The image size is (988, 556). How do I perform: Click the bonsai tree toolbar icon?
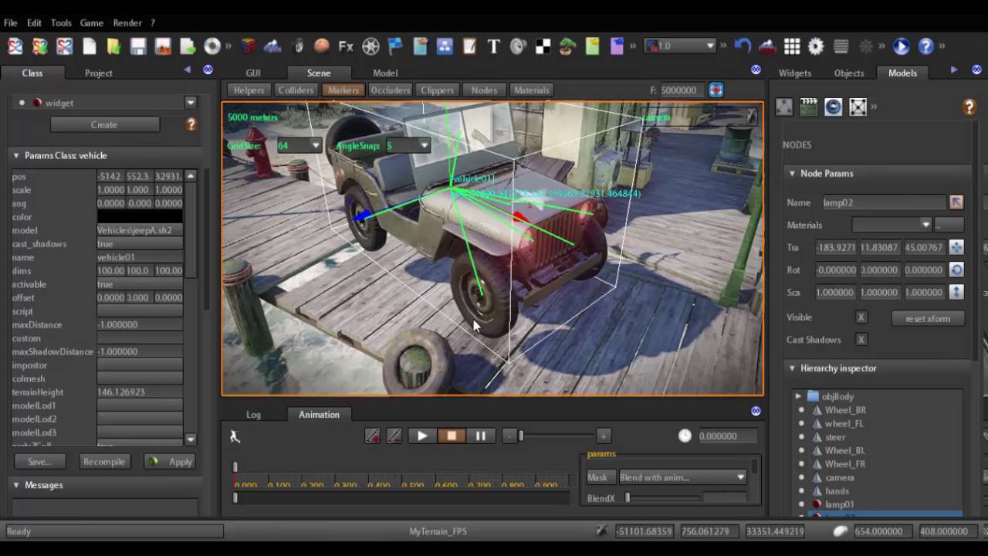click(x=568, y=46)
